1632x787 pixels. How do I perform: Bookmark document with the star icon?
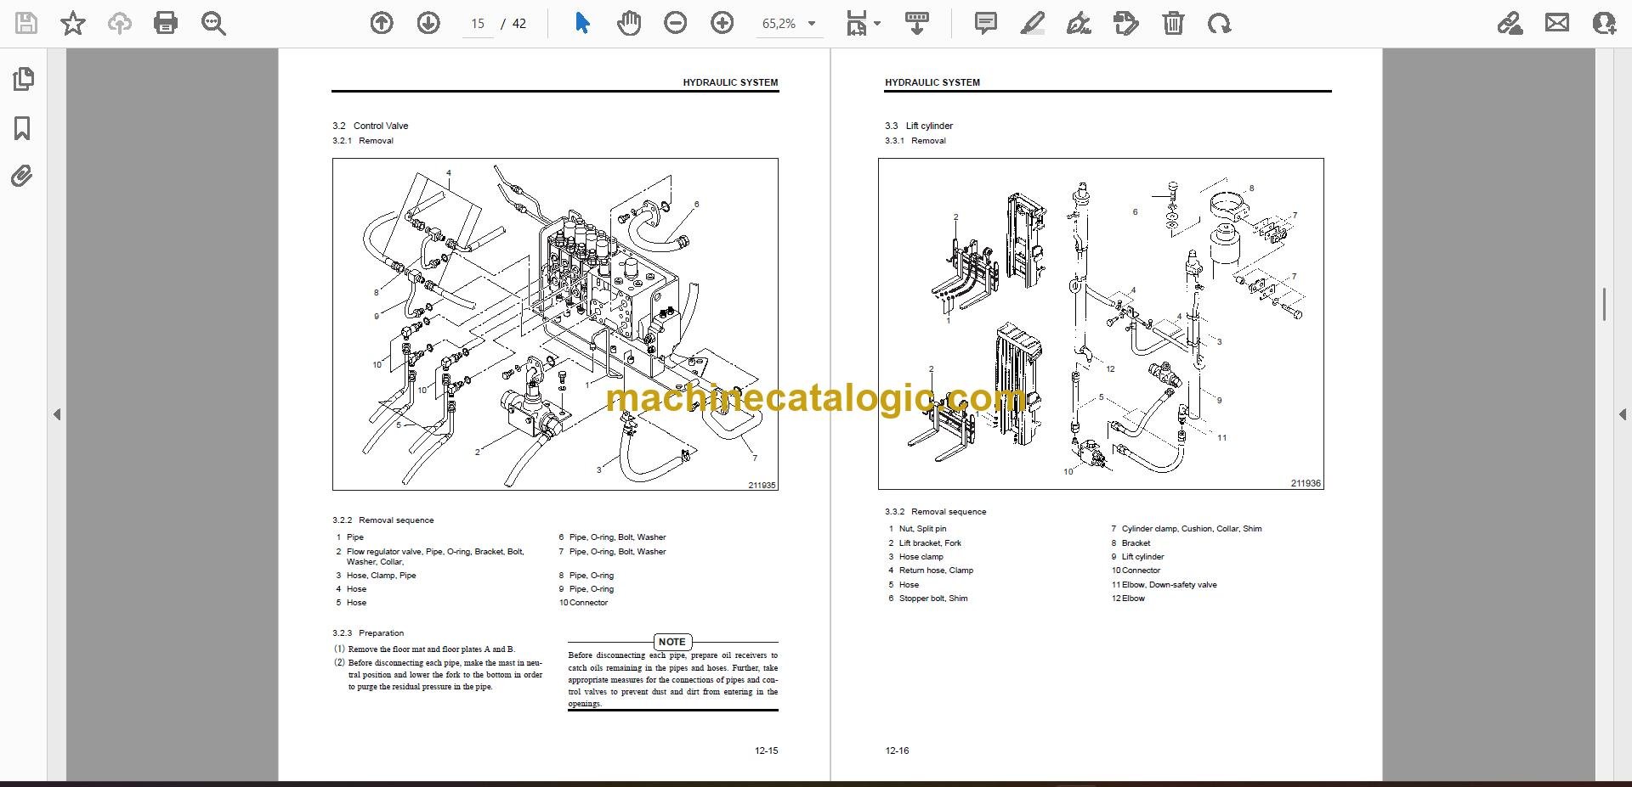73,24
